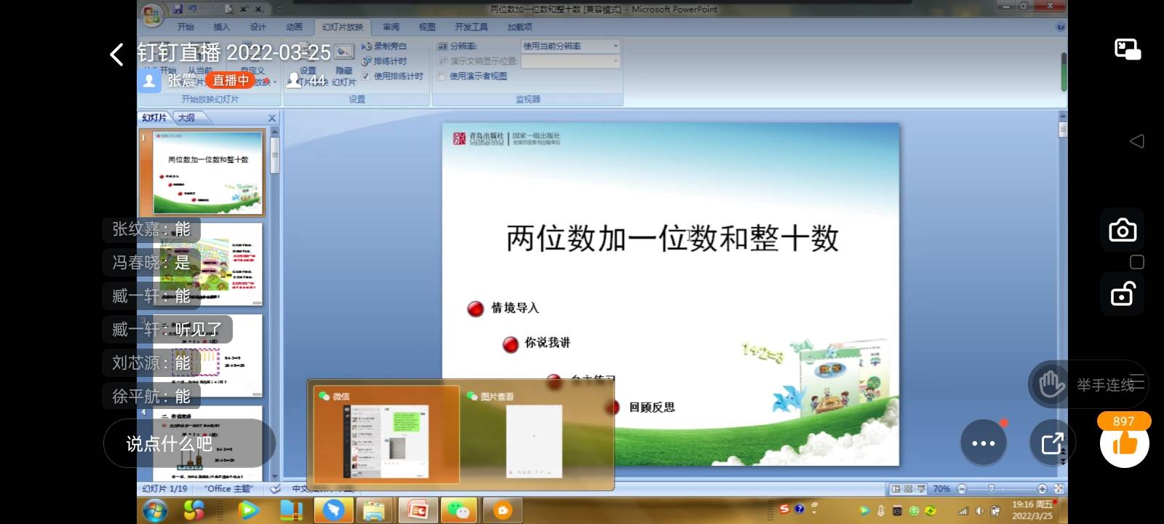Image resolution: width=1164 pixels, height=524 pixels.
Task: Select slide 1 thumbnail in pane
Action: (208, 172)
